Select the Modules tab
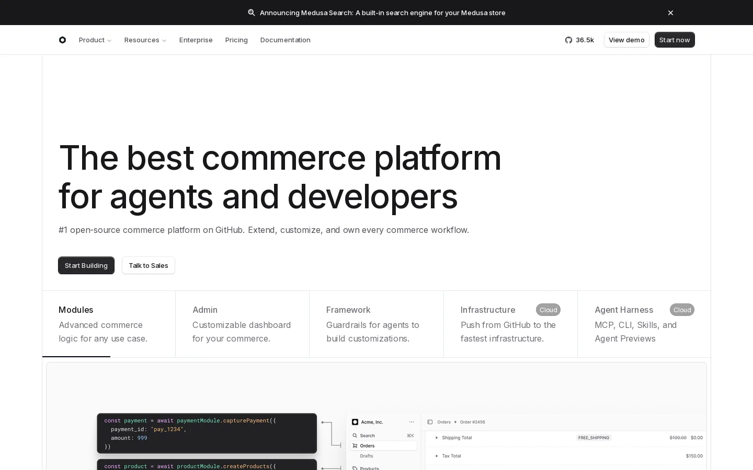Screen dimensions: 753x470 pos(109,324)
